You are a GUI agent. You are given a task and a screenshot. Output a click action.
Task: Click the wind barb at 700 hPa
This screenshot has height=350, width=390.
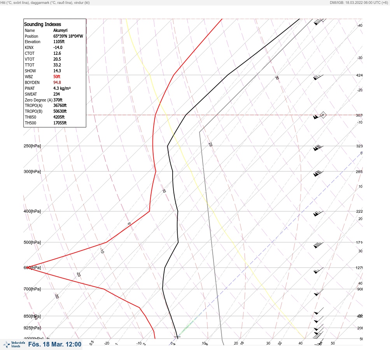pos(318,292)
